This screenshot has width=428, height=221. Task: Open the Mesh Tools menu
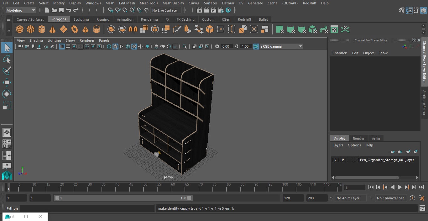click(x=149, y=3)
